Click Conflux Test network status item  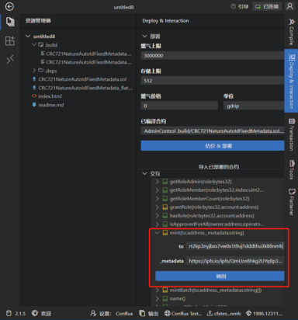[x=183, y=314]
